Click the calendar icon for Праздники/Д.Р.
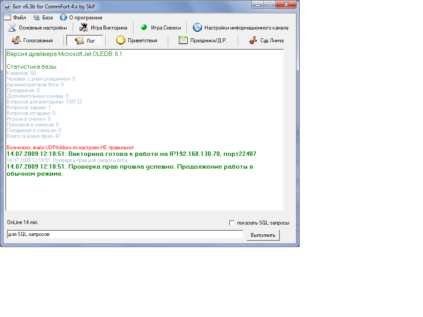The height and width of the screenshot is (317, 423). click(183, 41)
